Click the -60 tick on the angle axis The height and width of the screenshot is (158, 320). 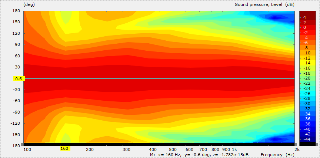pyautogui.click(x=17, y=101)
